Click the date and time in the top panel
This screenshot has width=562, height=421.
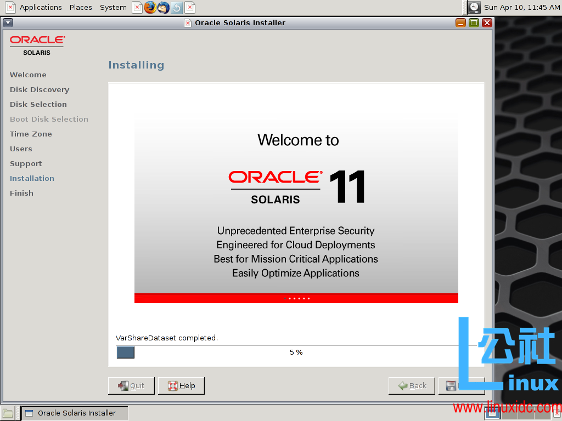pos(522,7)
